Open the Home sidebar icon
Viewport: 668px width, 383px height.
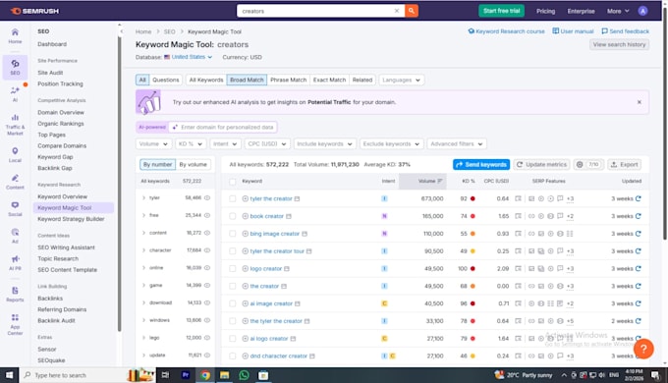point(15,35)
